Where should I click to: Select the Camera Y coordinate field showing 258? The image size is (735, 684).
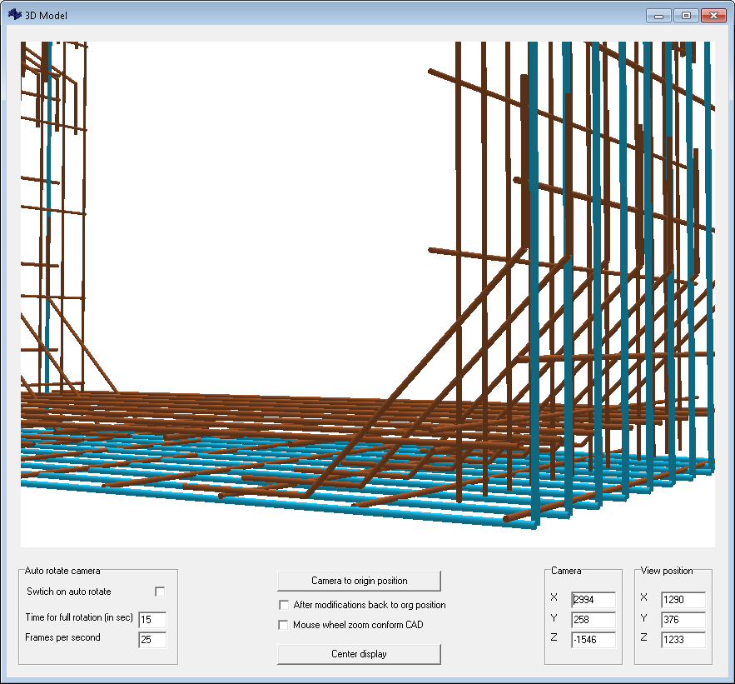(x=594, y=620)
